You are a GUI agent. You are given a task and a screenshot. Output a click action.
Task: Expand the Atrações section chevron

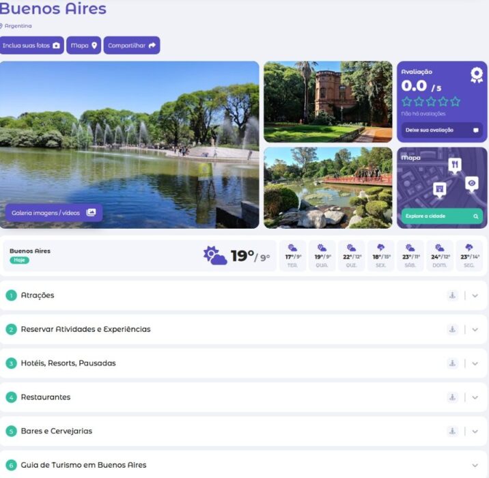pyautogui.click(x=475, y=296)
